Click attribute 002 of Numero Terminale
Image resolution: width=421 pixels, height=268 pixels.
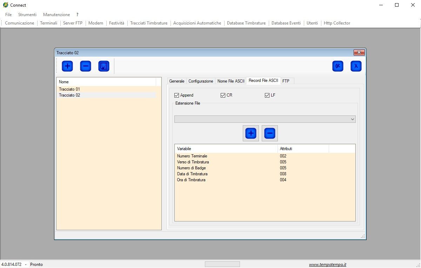[x=283, y=156]
